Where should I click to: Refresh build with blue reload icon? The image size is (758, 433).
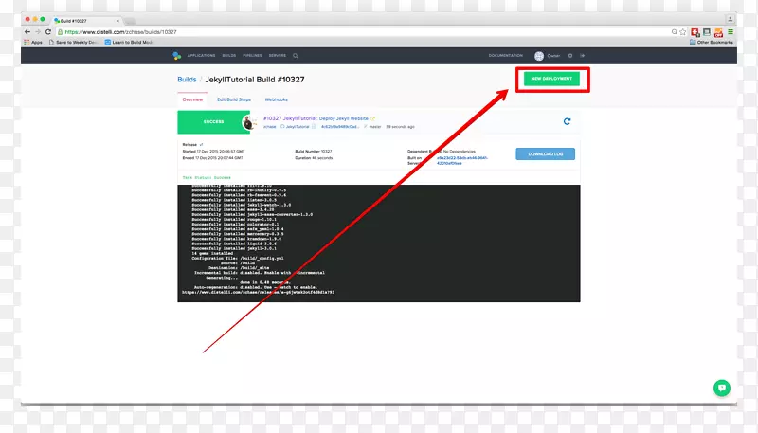point(567,121)
